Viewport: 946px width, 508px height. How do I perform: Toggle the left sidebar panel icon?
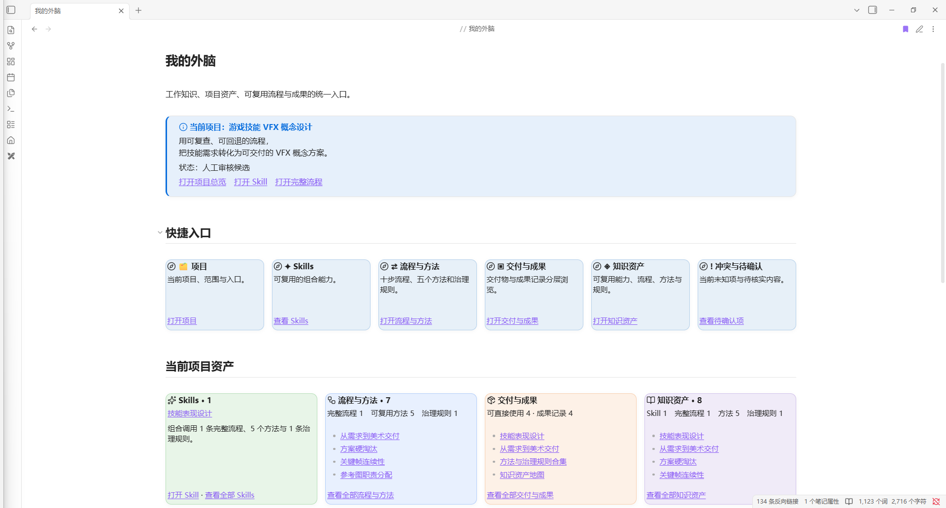[11, 10]
